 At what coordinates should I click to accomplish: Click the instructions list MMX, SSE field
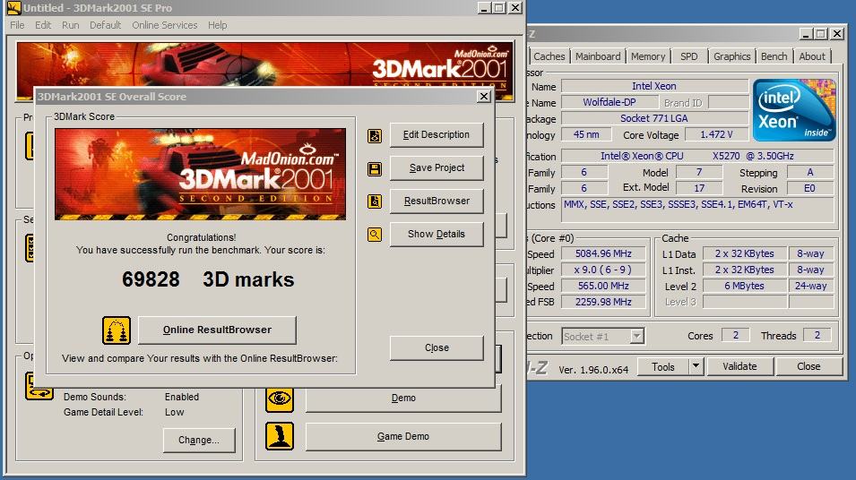[697, 210]
